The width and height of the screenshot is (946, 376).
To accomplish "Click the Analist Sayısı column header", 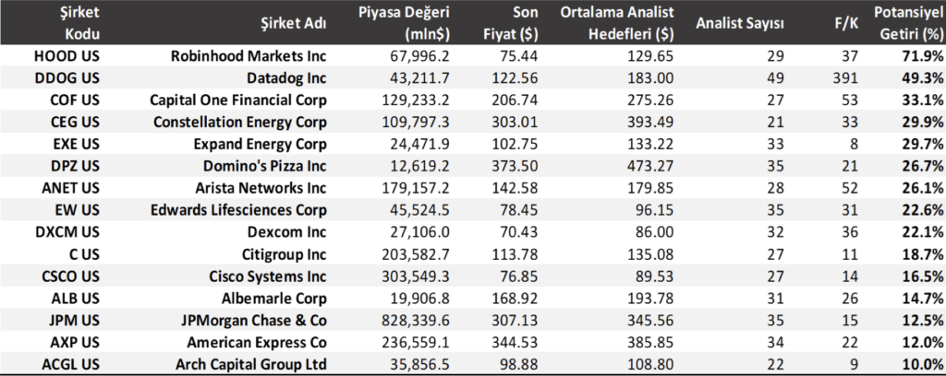I will pos(740,22).
